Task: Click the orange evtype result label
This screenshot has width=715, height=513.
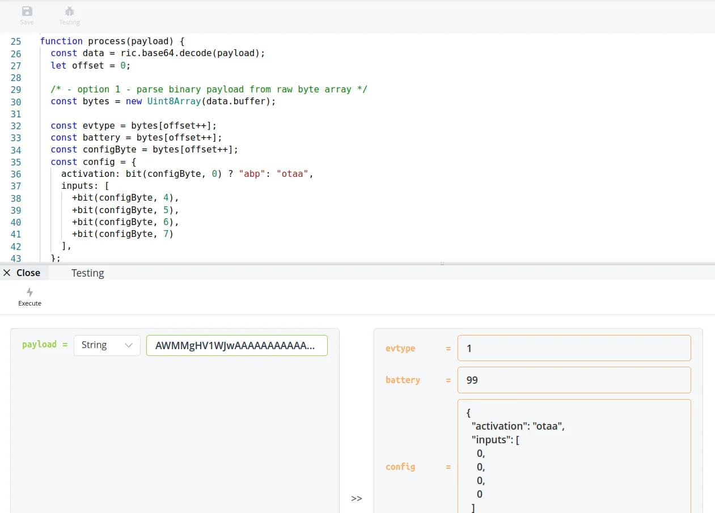Action: [400, 349]
